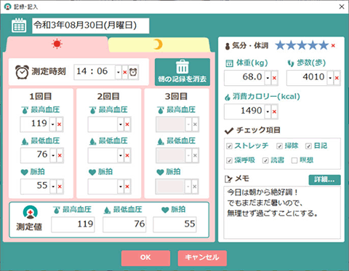The height and width of the screenshot is (271, 349).
Task: Clear the 消費カロリー value 1490
Action: pos(274,111)
